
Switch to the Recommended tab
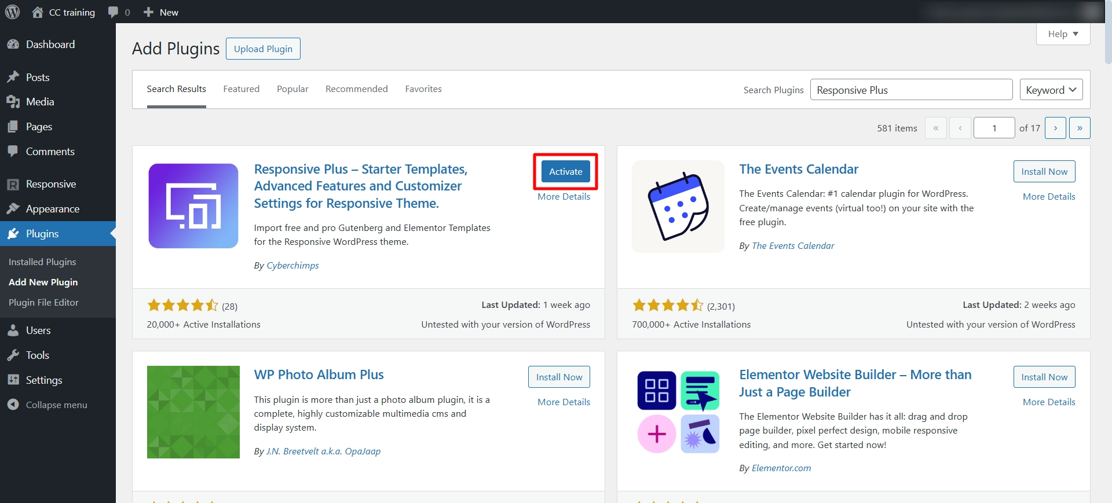357,89
